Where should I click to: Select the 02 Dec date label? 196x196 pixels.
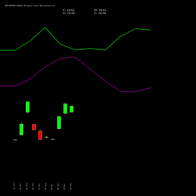[x=58, y=186]
